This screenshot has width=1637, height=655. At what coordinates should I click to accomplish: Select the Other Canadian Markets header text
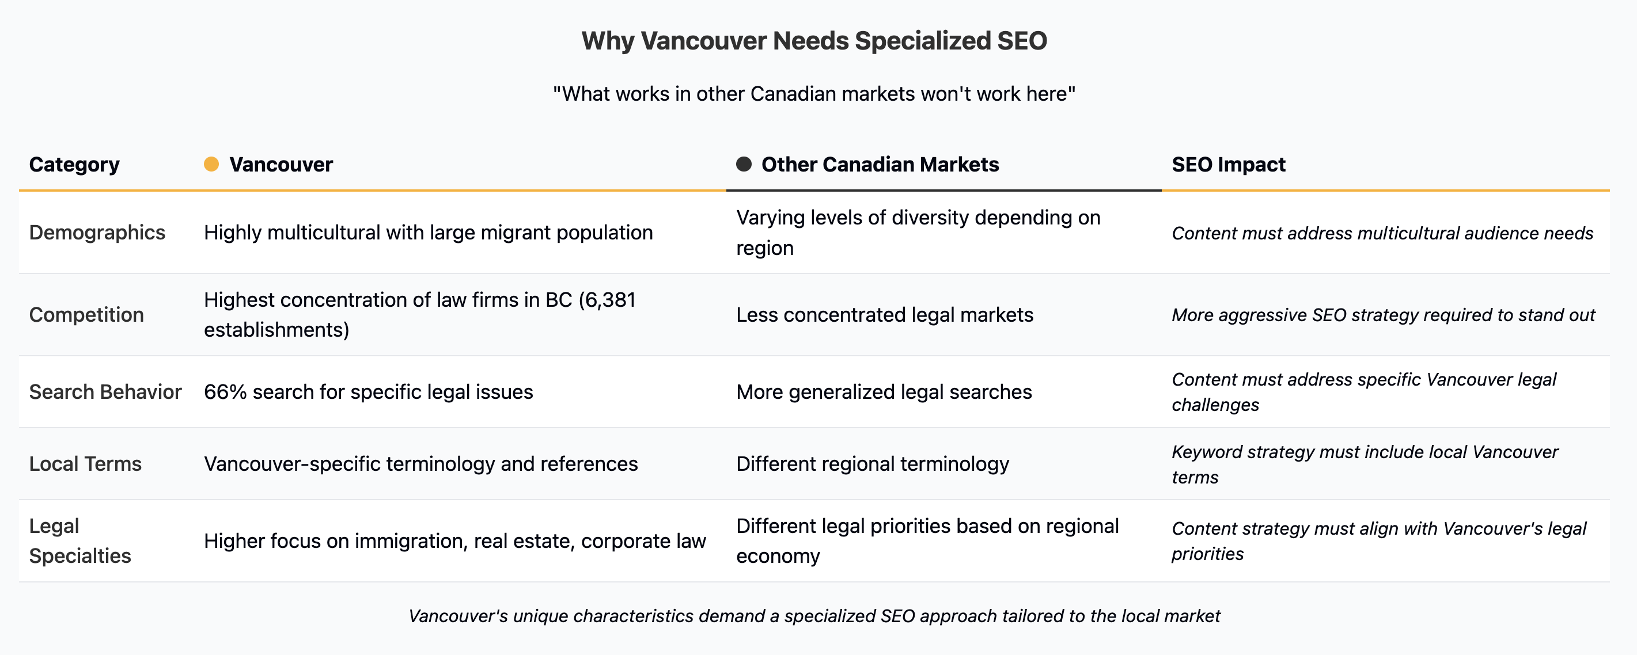[880, 165]
